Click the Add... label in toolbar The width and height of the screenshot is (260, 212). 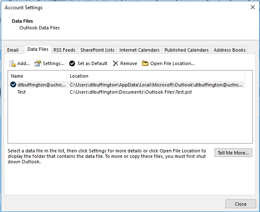tap(24, 63)
